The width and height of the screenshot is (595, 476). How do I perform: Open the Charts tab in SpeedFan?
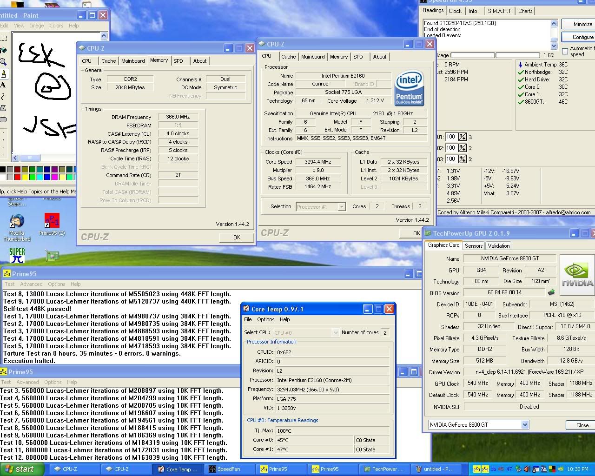tap(525, 11)
